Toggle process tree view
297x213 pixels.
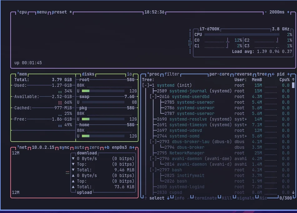(262, 74)
